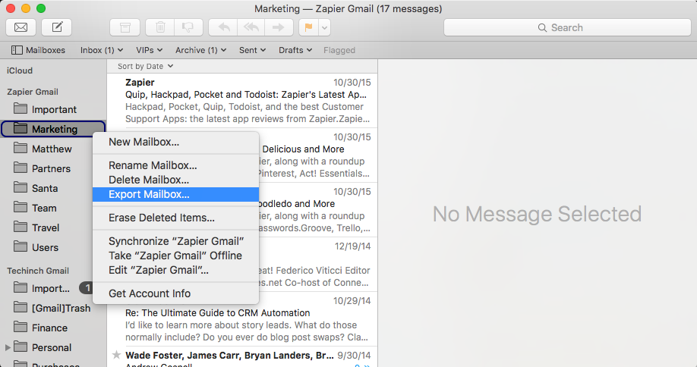Select the Matthew mailbox folder
The width and height of the screenshot is (697, 367).
click(x=53, y=149)
